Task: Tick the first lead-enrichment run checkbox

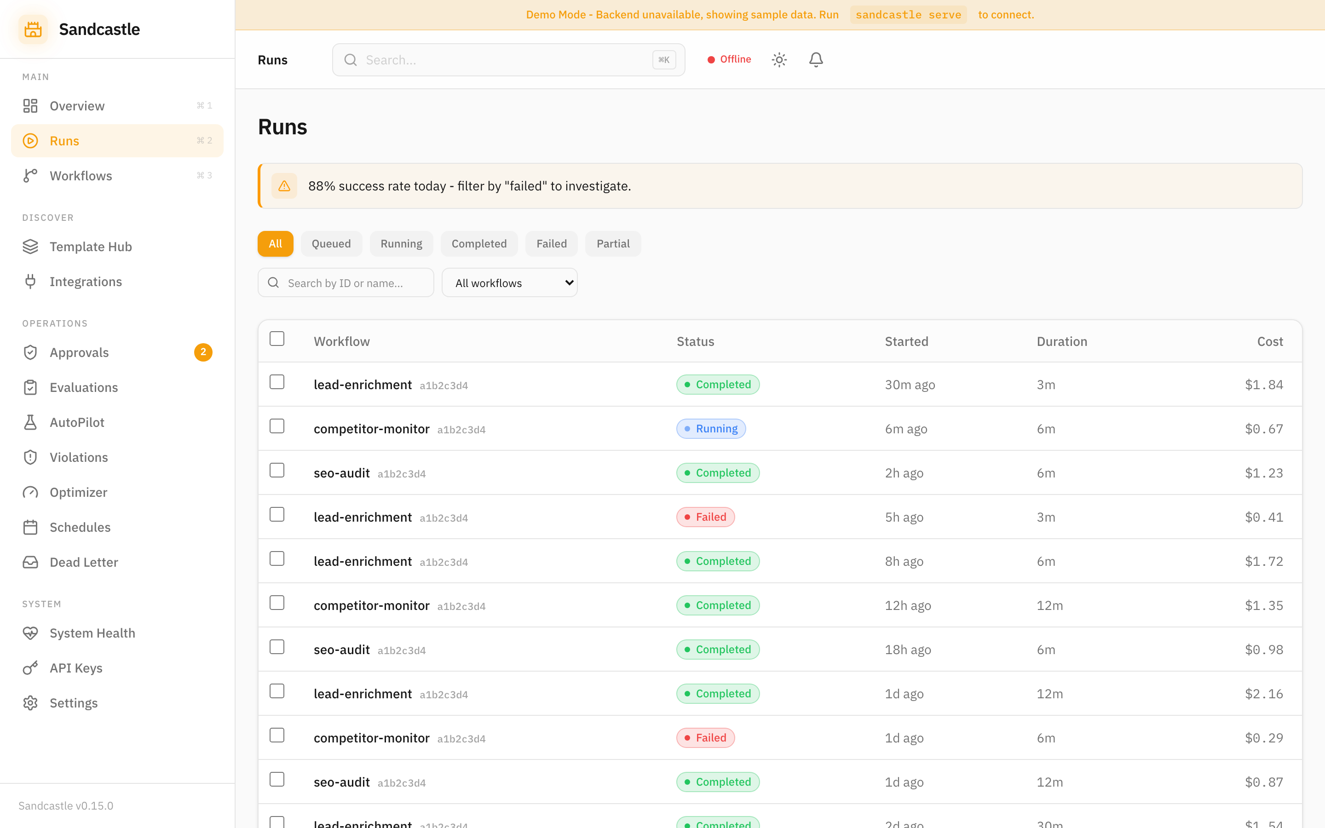Action: click(x=277, y=382)
